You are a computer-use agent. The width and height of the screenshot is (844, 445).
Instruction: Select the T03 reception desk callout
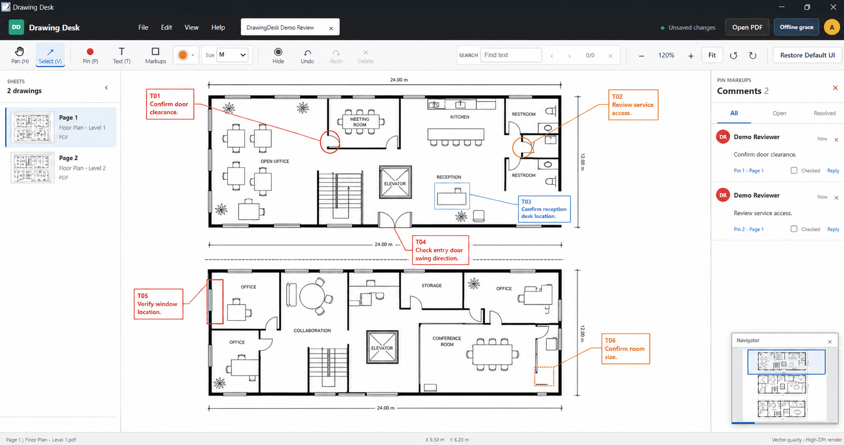[x=544, y=209]
